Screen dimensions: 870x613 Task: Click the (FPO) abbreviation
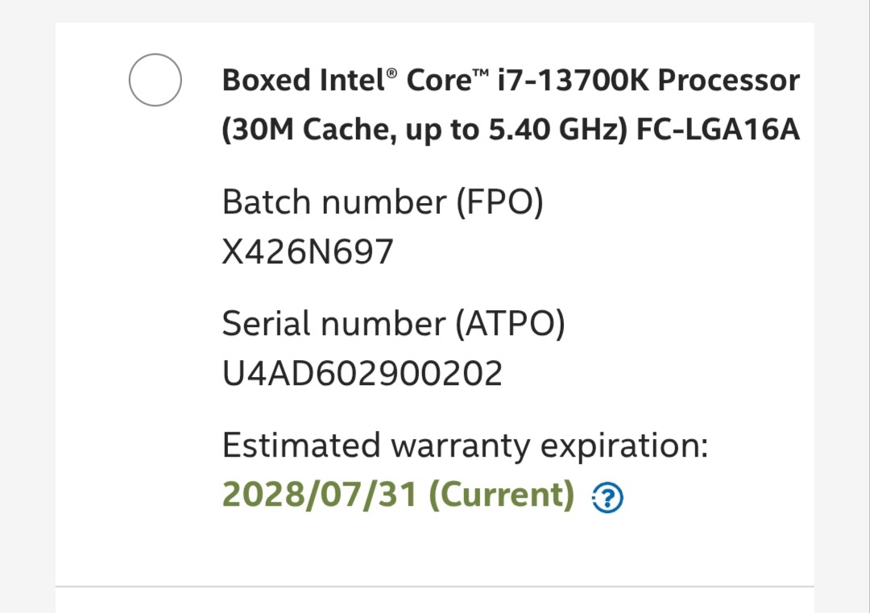point(499,201)
